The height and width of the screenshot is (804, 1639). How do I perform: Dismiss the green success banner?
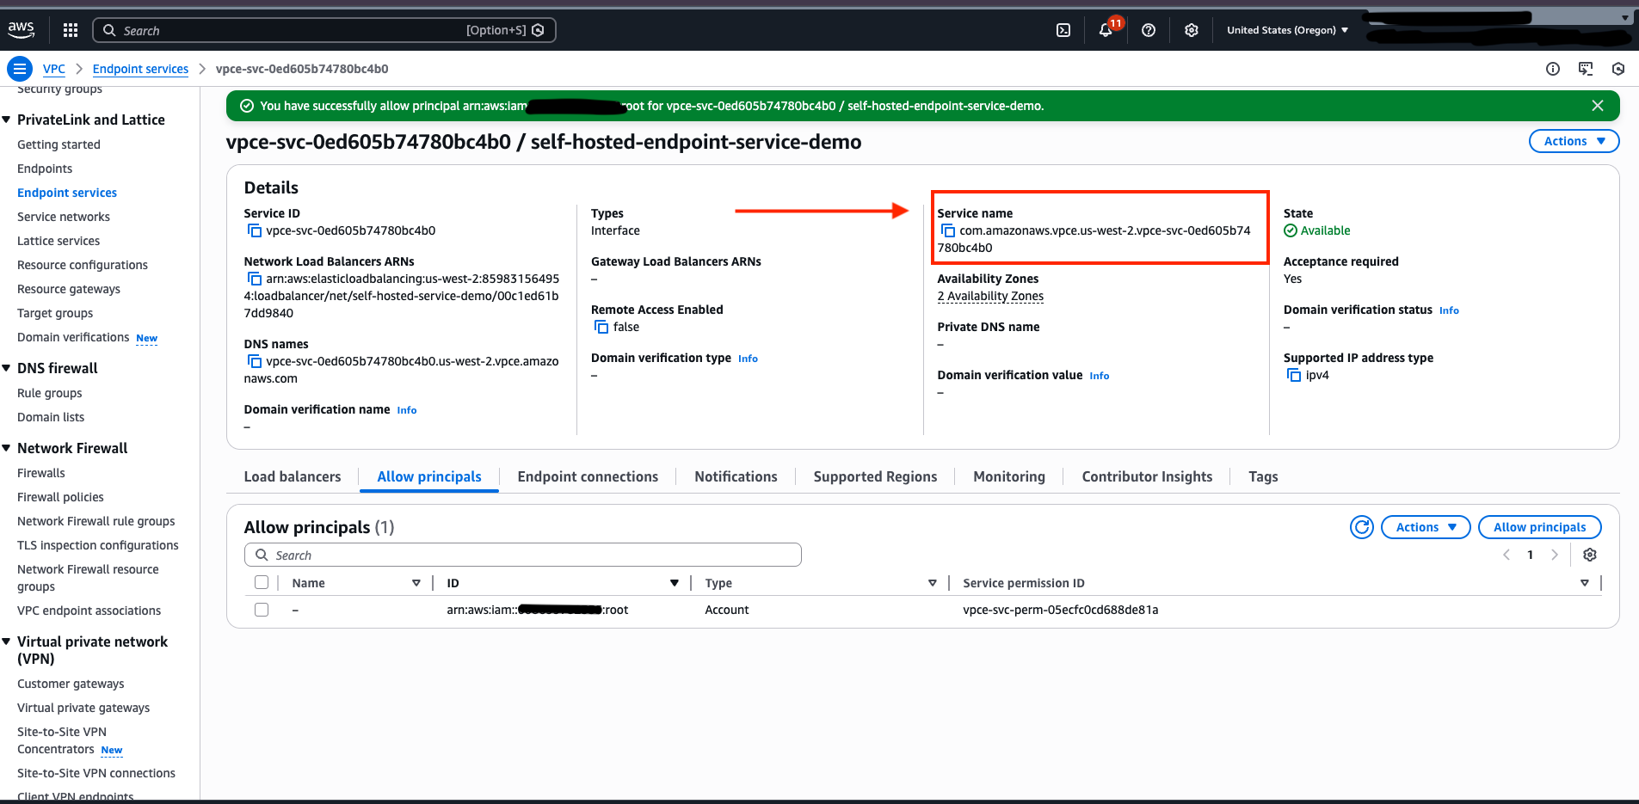[x=1598, y=105]
